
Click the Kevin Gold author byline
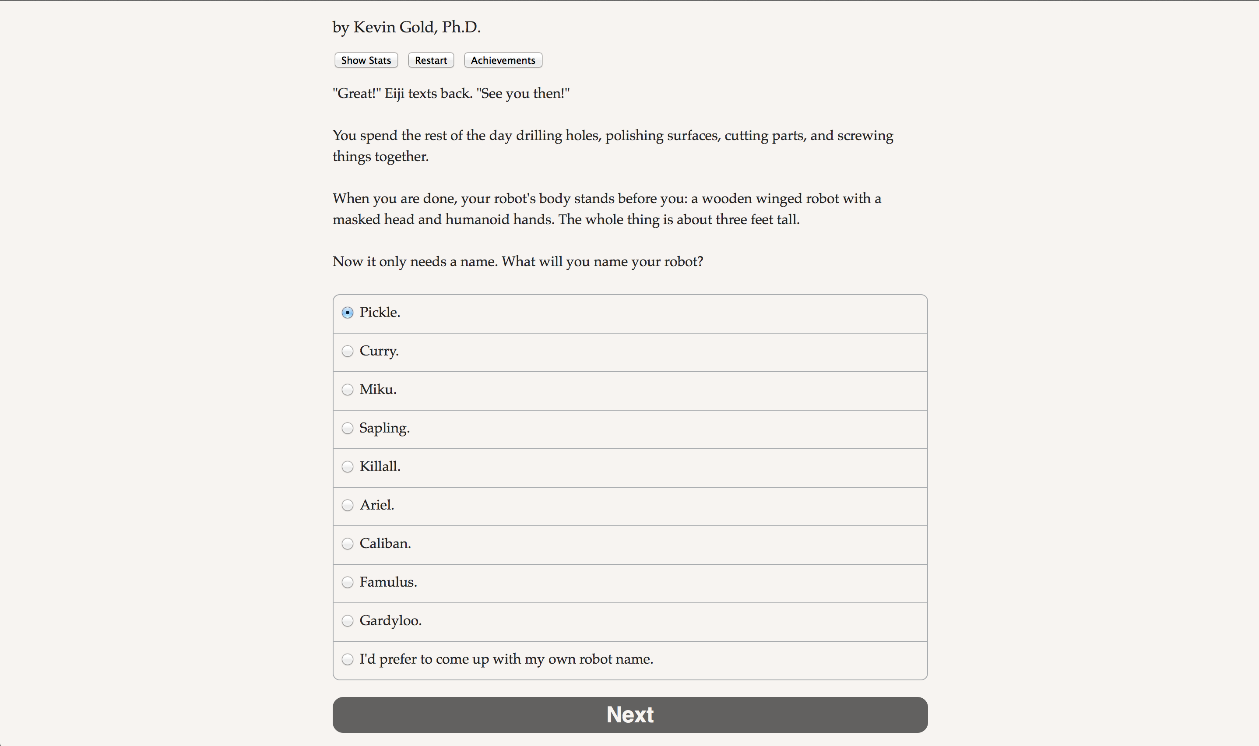tap(406, 27)
